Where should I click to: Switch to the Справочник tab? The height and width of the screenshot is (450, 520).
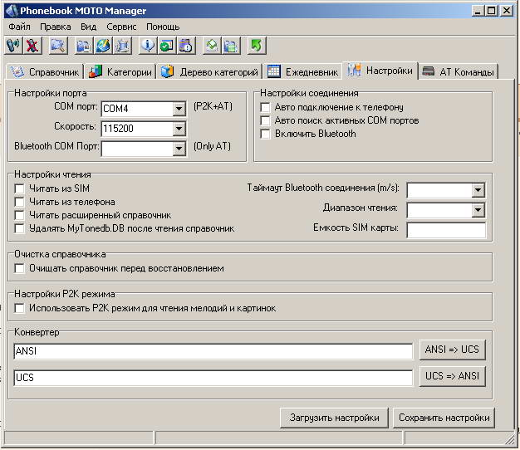[45, 71]
